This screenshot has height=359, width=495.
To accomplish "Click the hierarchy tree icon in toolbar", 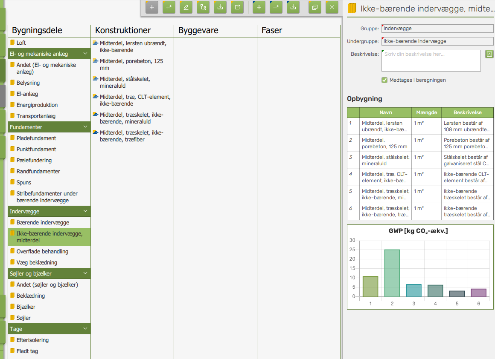I will point(203,7).
